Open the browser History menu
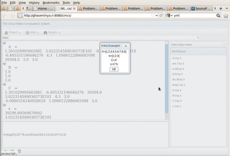 coord(34,3)
